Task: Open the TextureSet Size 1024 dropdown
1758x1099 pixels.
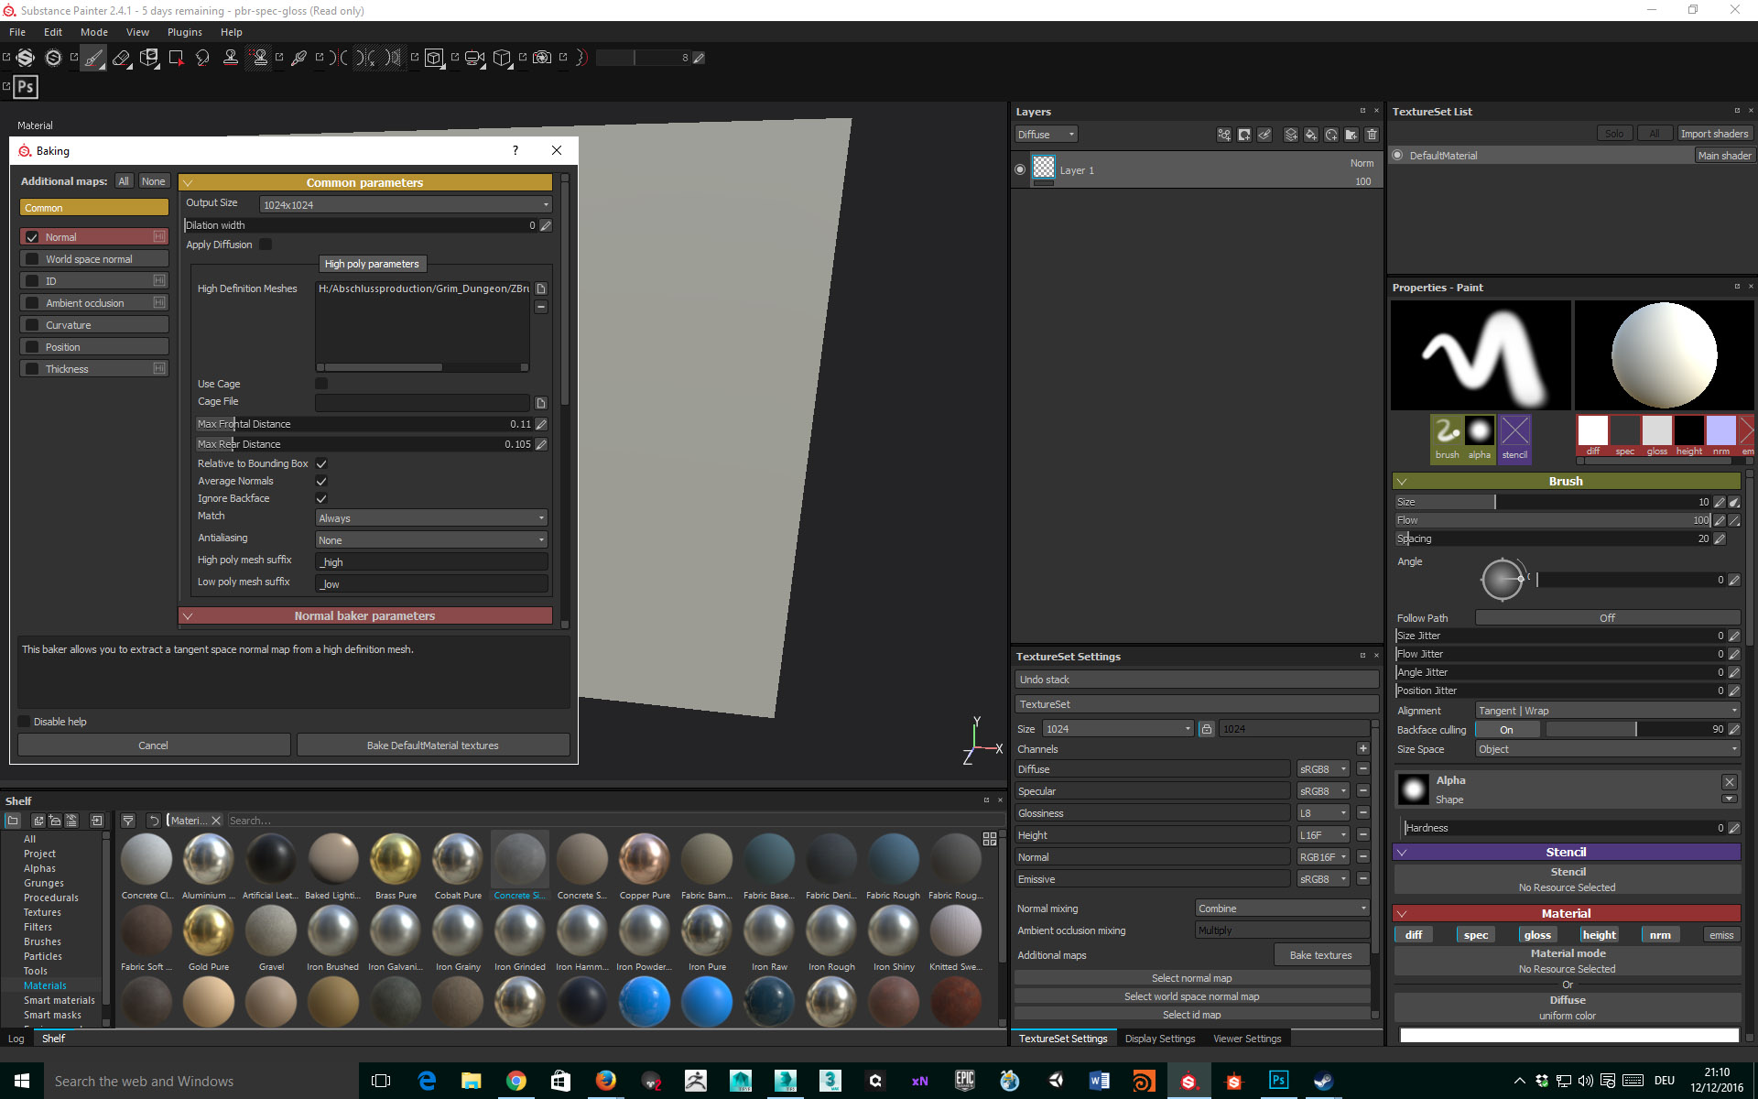Action: point(1118,729)
